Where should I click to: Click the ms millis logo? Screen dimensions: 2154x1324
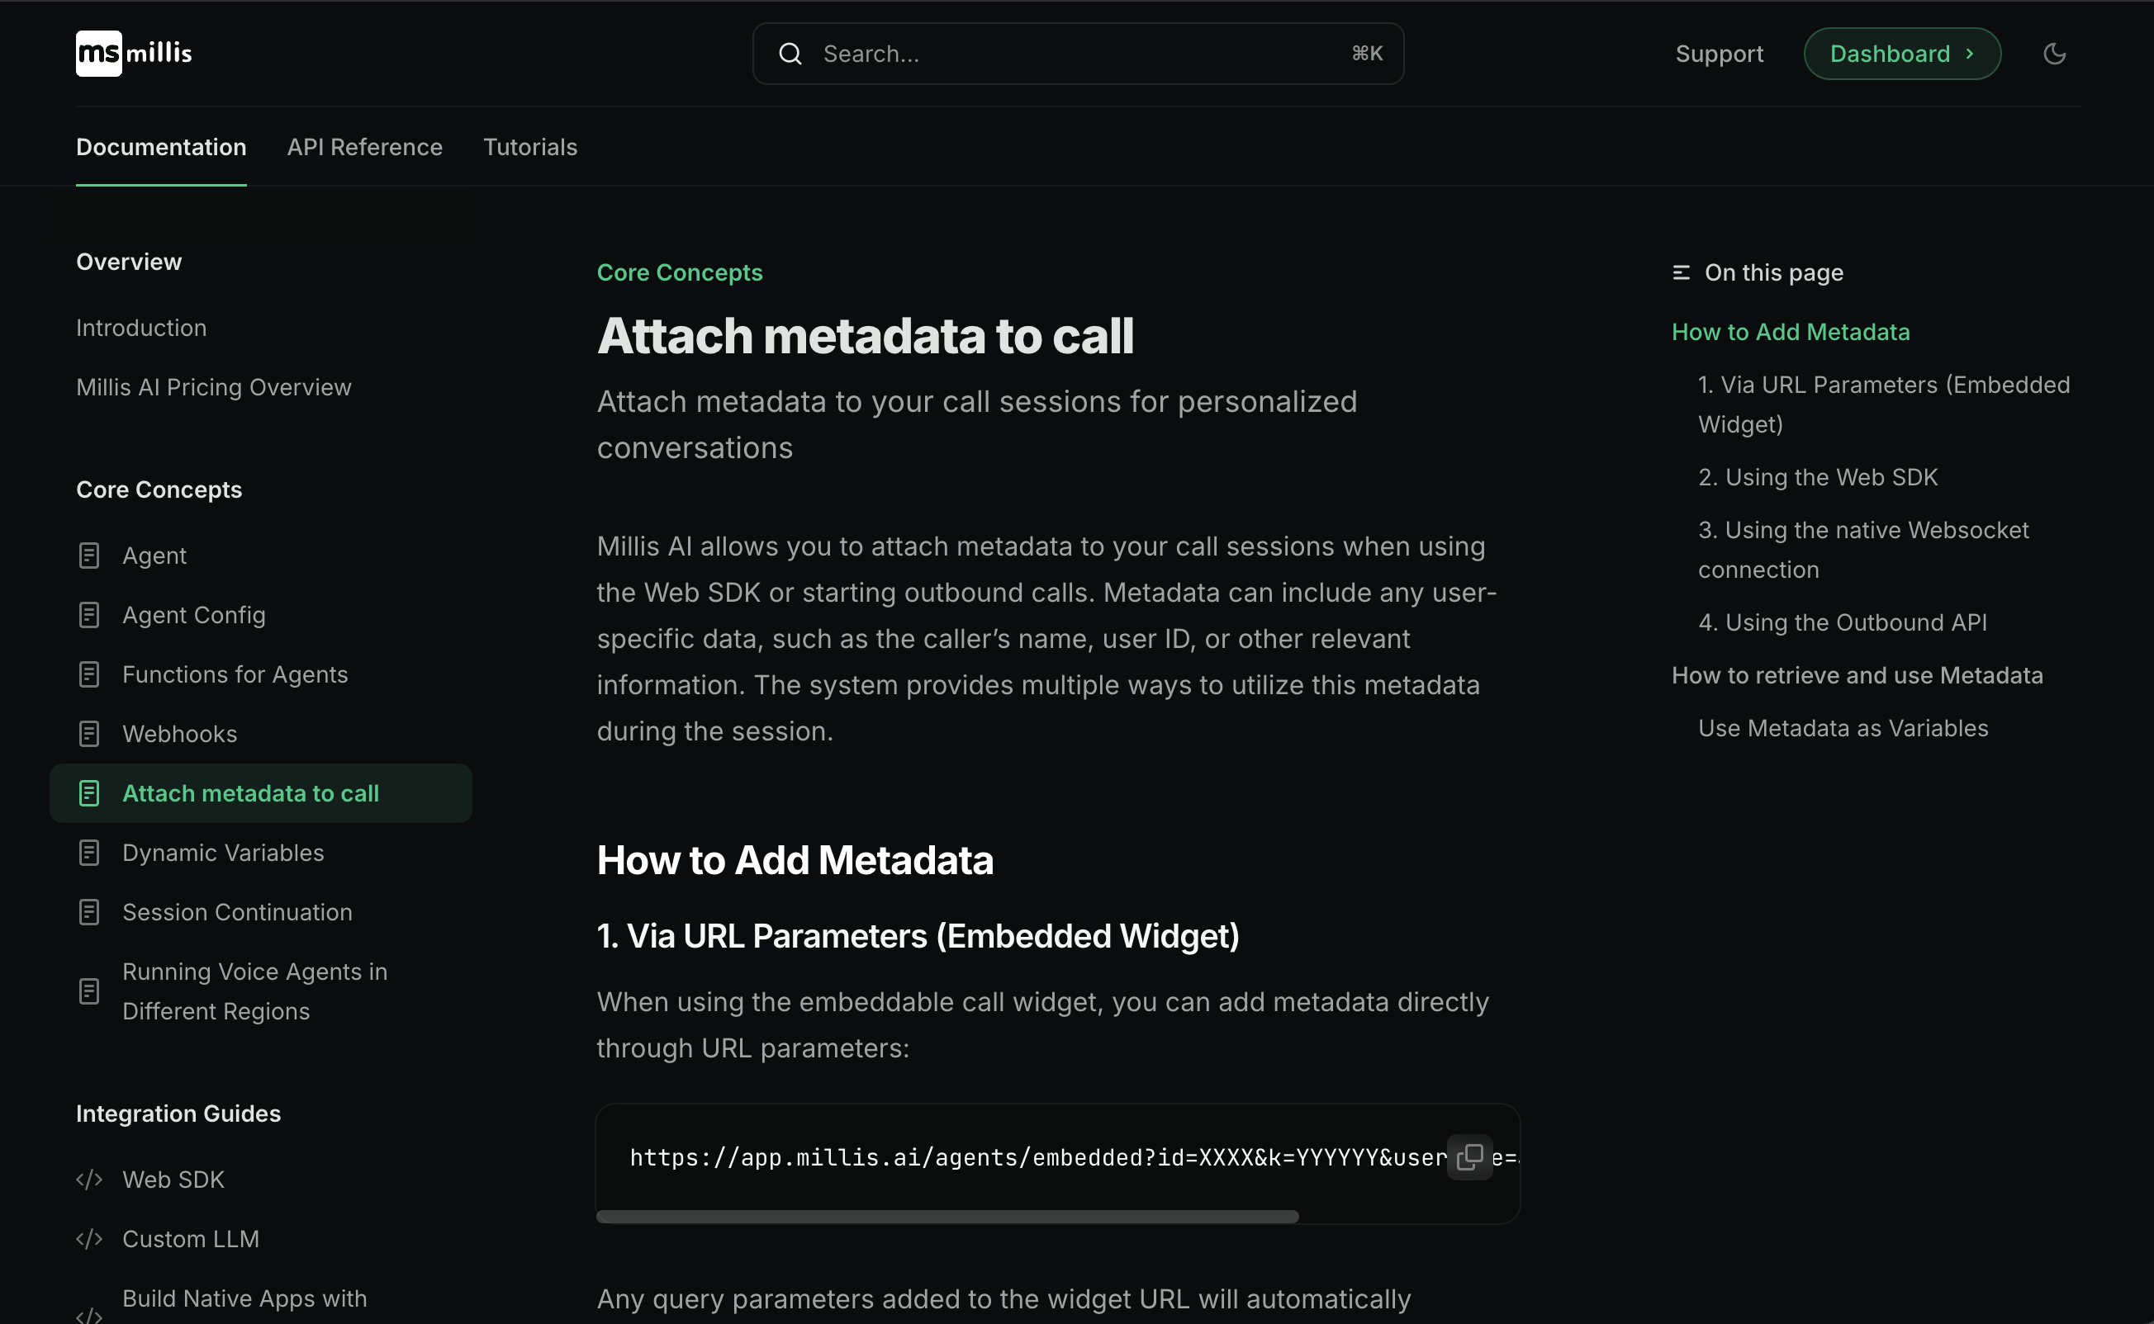point(132,54)
